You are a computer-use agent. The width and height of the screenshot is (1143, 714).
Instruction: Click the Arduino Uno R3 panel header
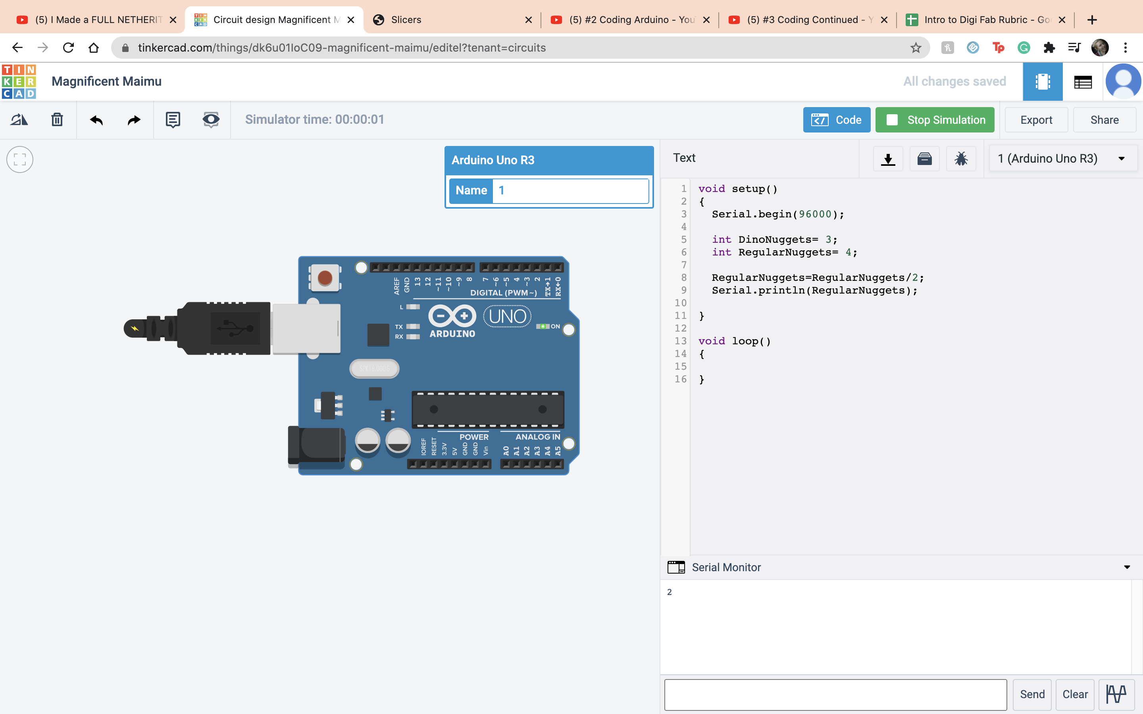click(x=549, y=160)
